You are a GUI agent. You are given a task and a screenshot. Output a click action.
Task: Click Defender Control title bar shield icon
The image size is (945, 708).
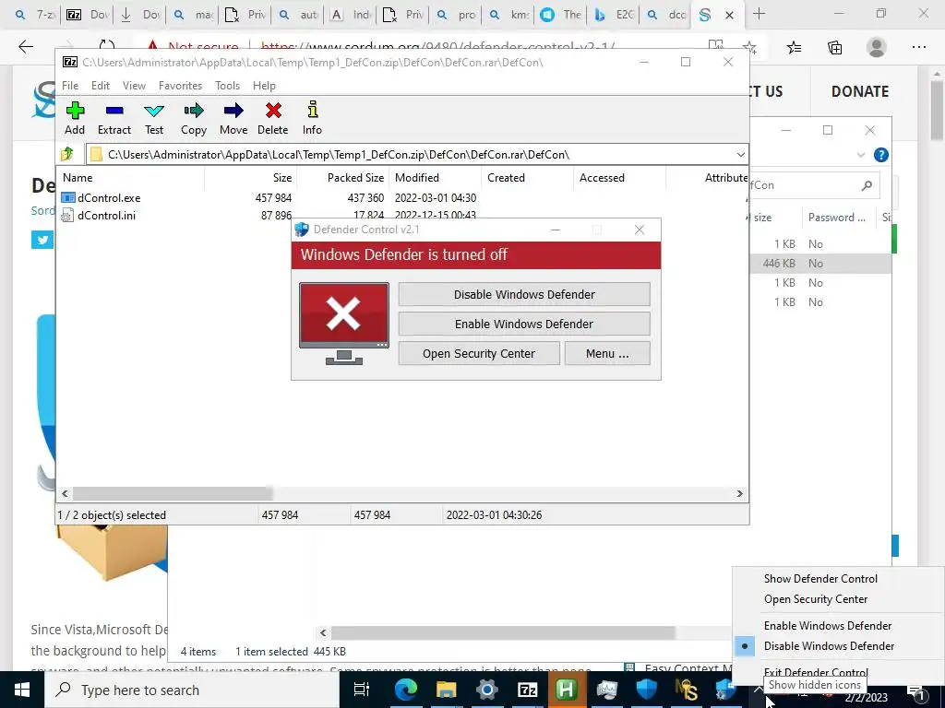(302, 230)
